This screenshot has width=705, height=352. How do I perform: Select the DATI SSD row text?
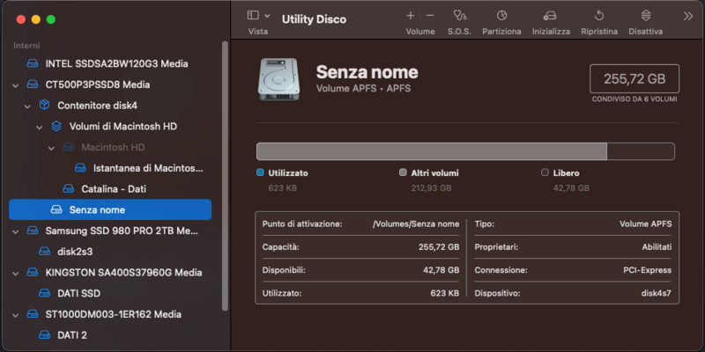tap(78, 294)
